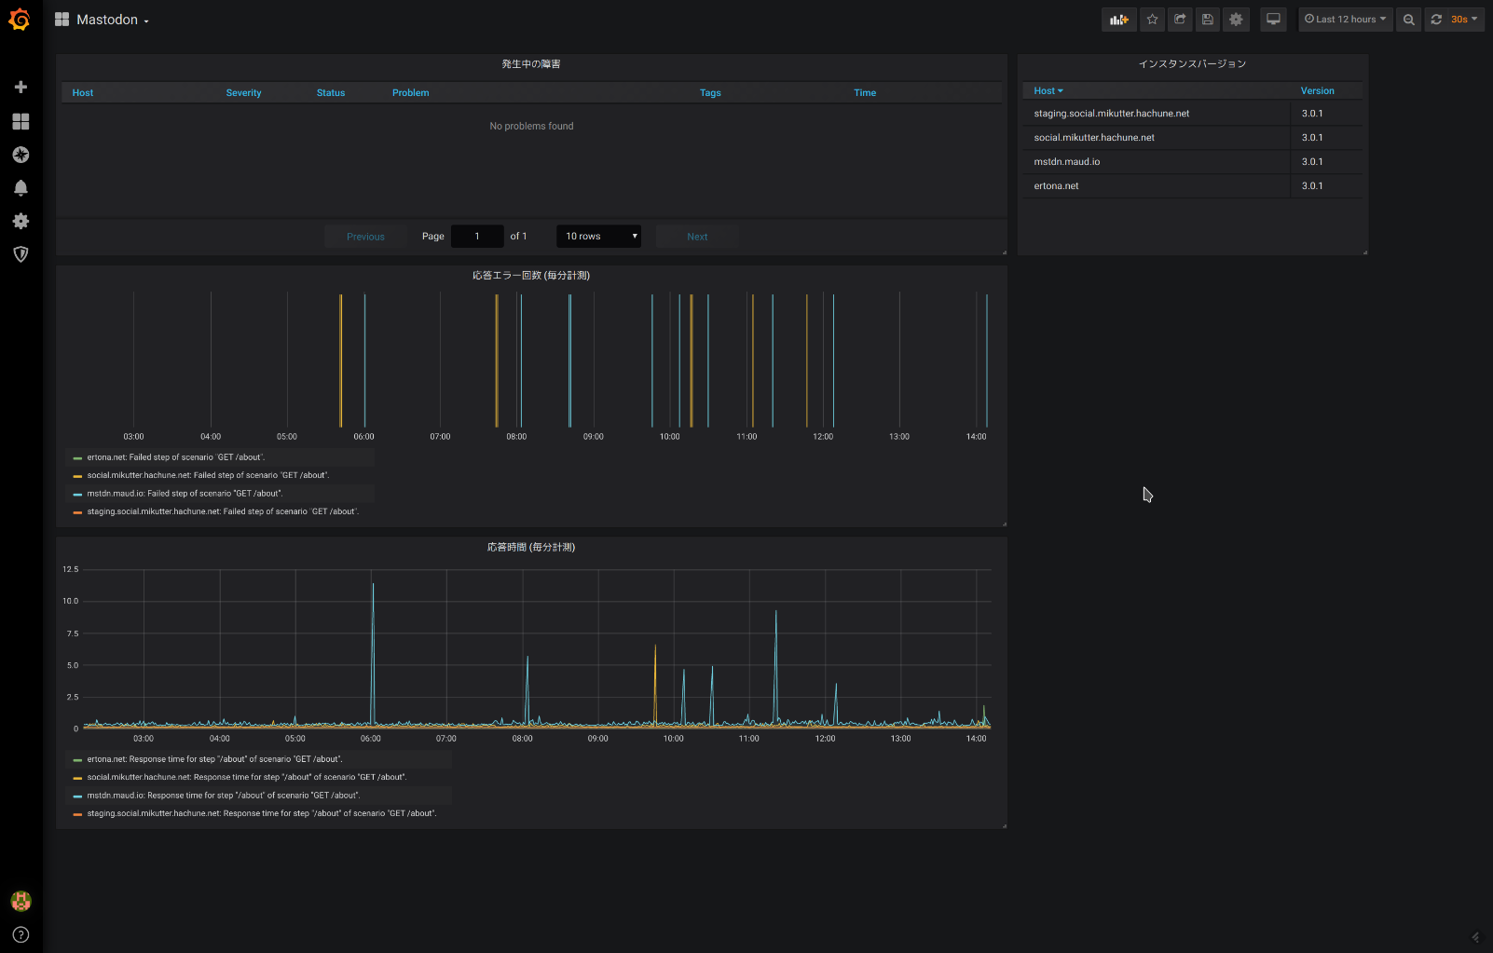Open the Last 12 hours time picker

[1345, 20]
